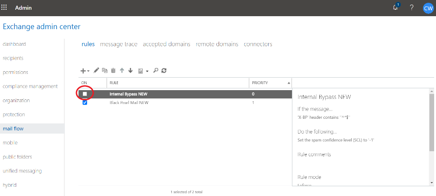
Task: Delete rule using trash icon
Action: 113,70
